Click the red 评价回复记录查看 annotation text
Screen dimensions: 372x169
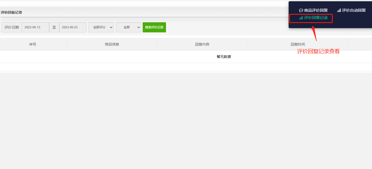tap(318, 51)
